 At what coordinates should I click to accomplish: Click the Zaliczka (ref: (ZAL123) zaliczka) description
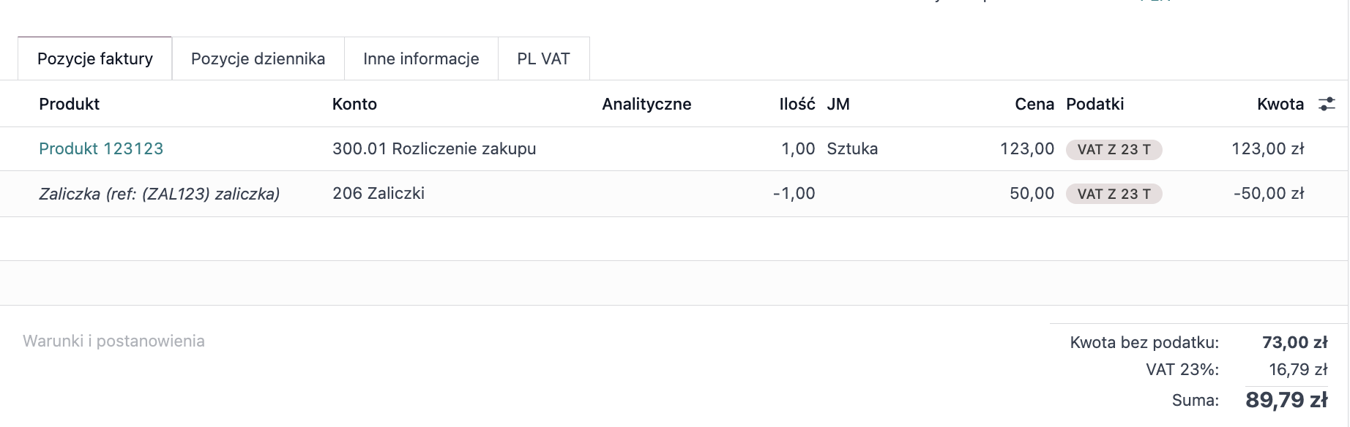(160, 194)
